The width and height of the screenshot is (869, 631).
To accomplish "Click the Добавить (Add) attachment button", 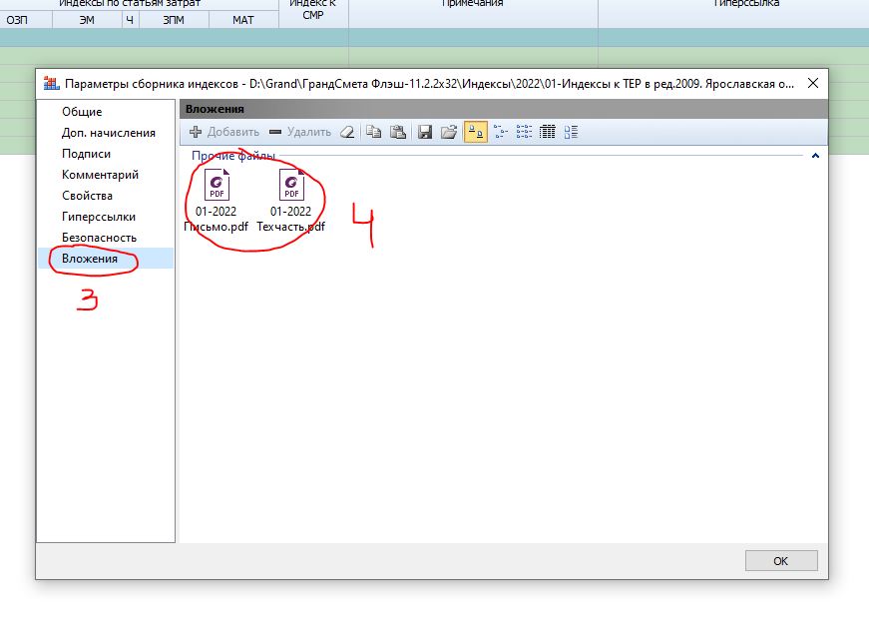I will [x=224, y=132].
